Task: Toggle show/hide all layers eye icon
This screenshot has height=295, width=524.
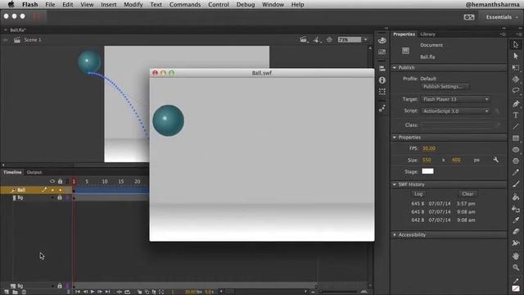Action: coord(52,181)
